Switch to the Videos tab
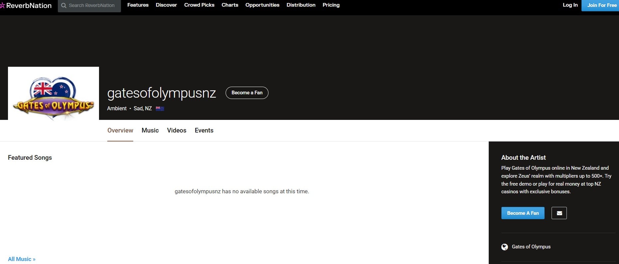The width and height of the screenshot is (619, 264). pos(177,131)
